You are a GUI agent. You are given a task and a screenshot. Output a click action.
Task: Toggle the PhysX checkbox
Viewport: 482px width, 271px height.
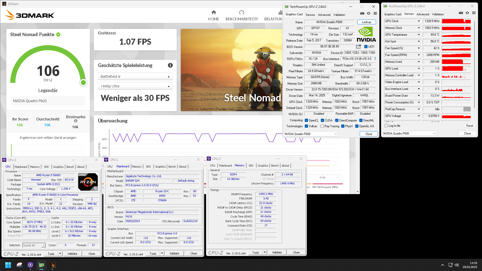pyautogui.click(x=343, y=126)
